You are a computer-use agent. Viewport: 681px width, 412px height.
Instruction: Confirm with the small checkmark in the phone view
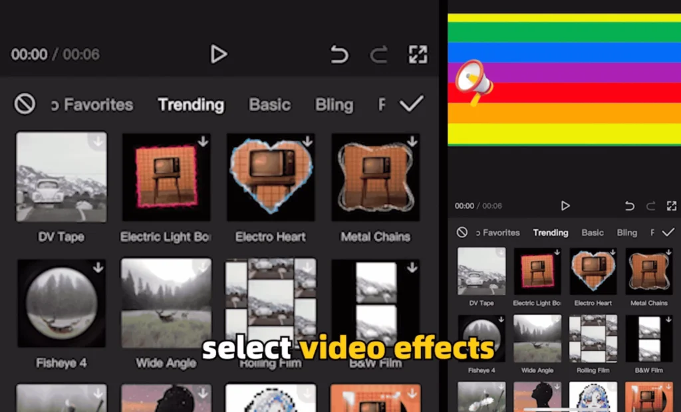click(668, 233)
